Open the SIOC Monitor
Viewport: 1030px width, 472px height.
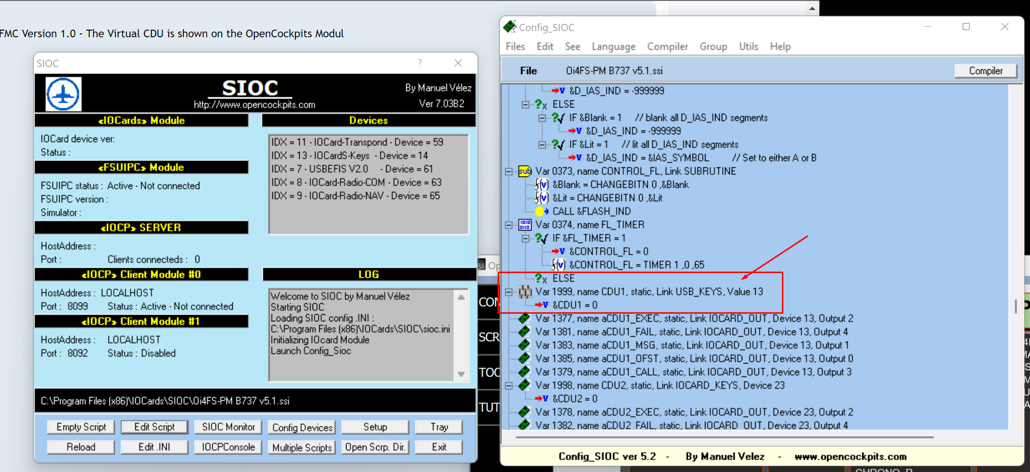[228, 427]
